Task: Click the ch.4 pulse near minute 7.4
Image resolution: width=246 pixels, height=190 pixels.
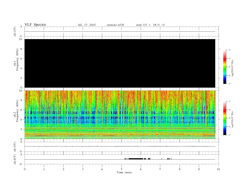Action: coord(168,159)
